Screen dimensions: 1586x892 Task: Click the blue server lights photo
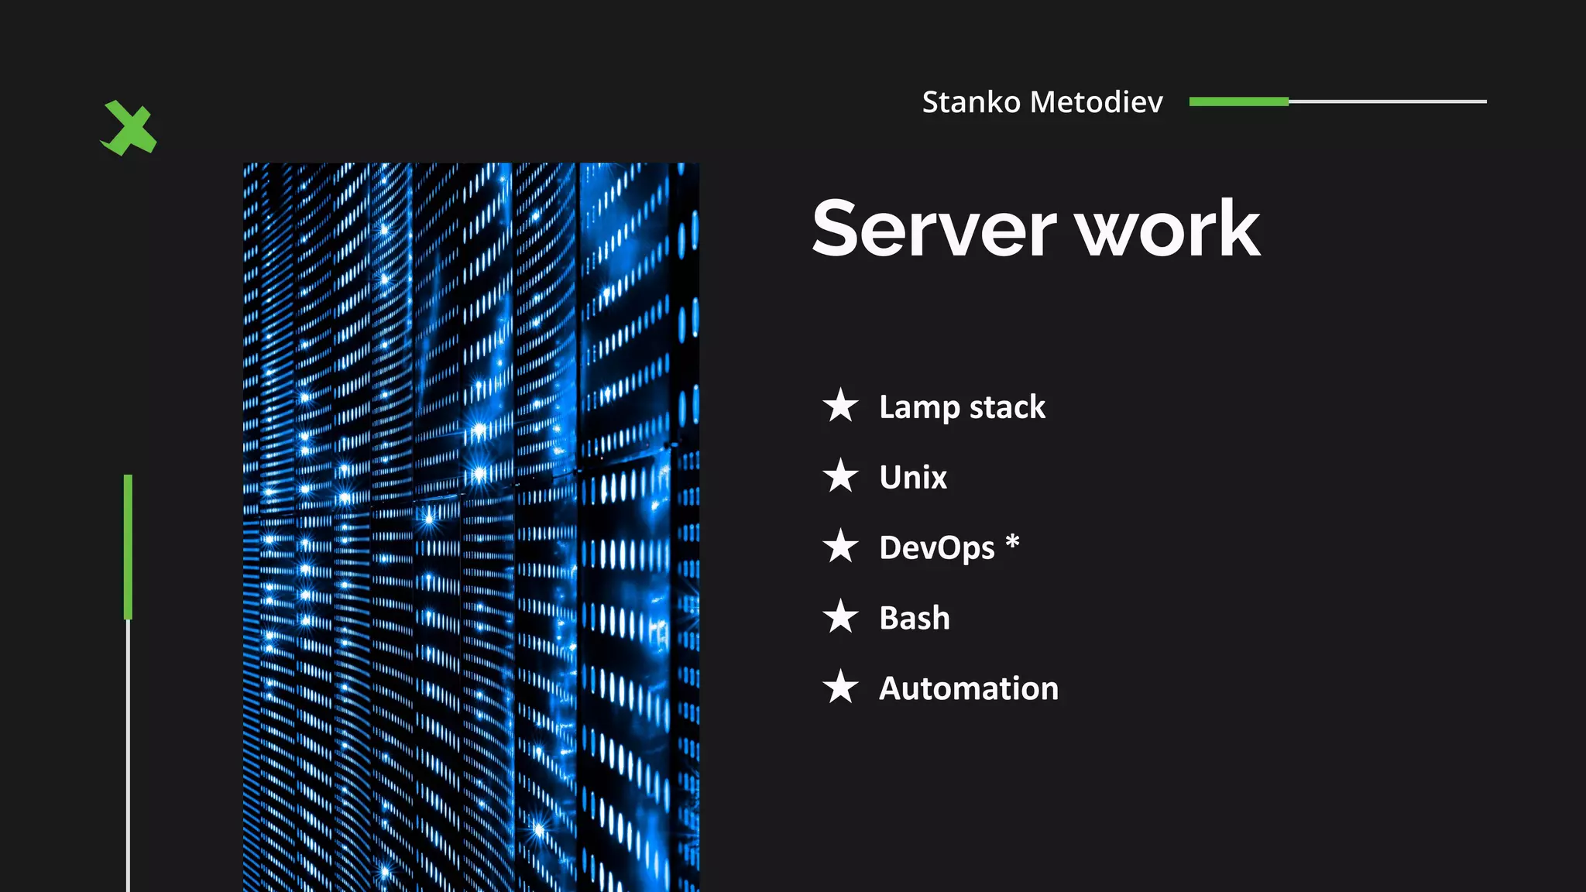(471, 527)
